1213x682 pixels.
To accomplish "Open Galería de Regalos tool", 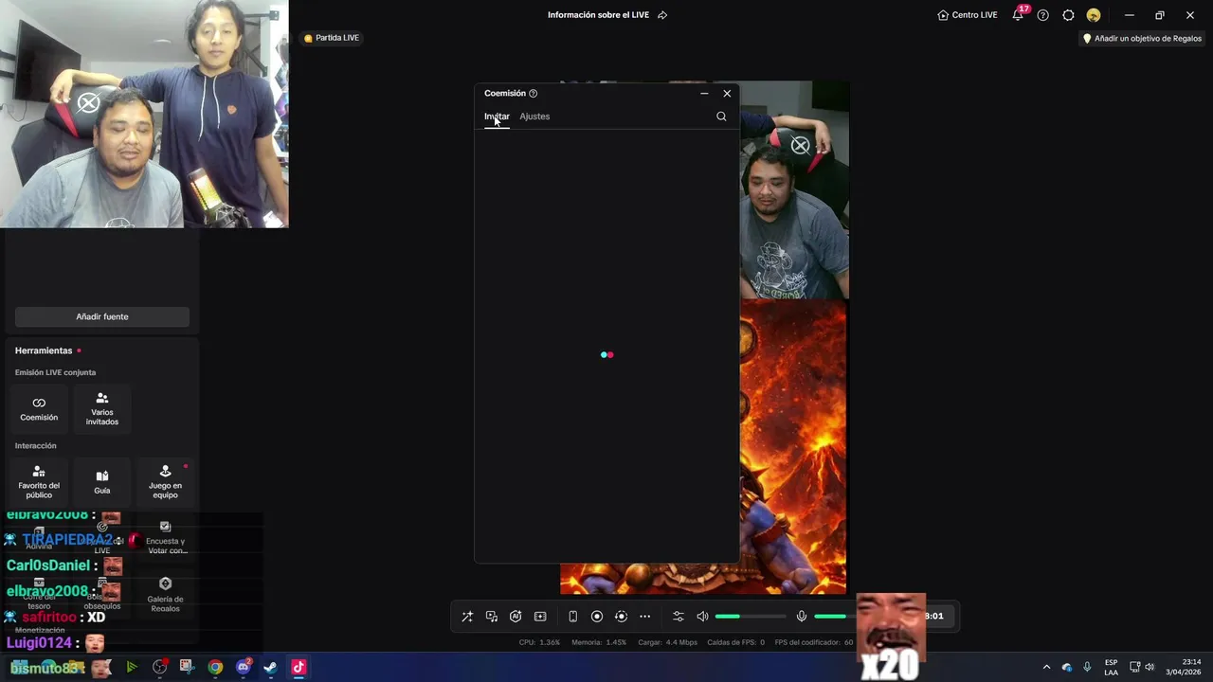I will (165, 595).
